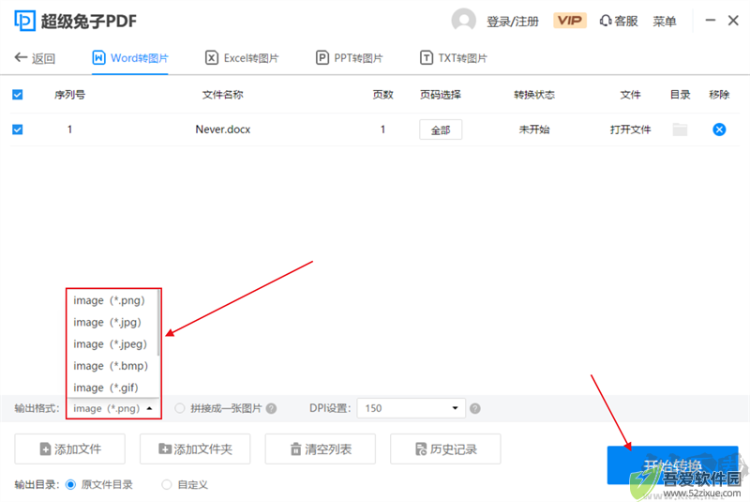This screenshot has width=750, height=502.
Task: Remove Never.docx with blue X icon
Action: pyautogui.click(x=719, y=129)
